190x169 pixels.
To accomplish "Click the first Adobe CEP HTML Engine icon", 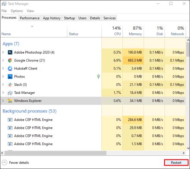I will [10, 120].
